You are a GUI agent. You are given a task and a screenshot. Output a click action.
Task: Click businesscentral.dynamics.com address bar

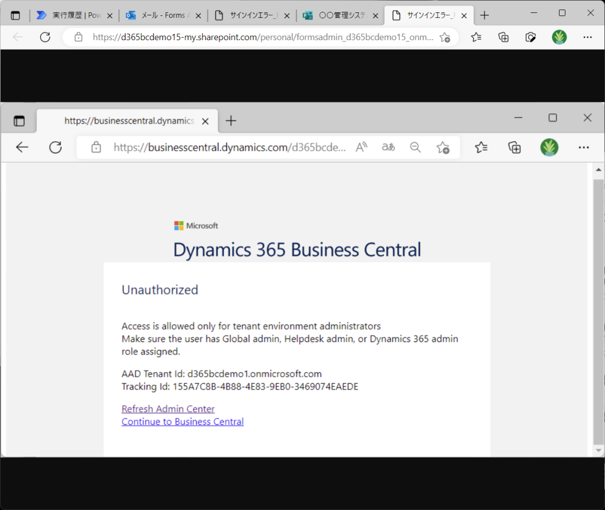pyautogui.click(x=230, y=147)
